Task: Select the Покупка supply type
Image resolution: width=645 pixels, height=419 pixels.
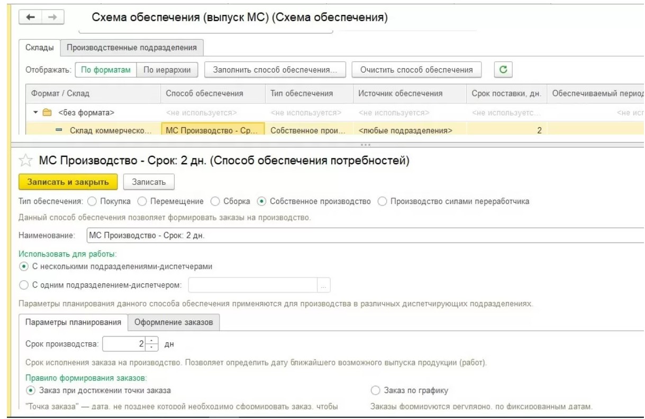Action: (x=92, y=201)
